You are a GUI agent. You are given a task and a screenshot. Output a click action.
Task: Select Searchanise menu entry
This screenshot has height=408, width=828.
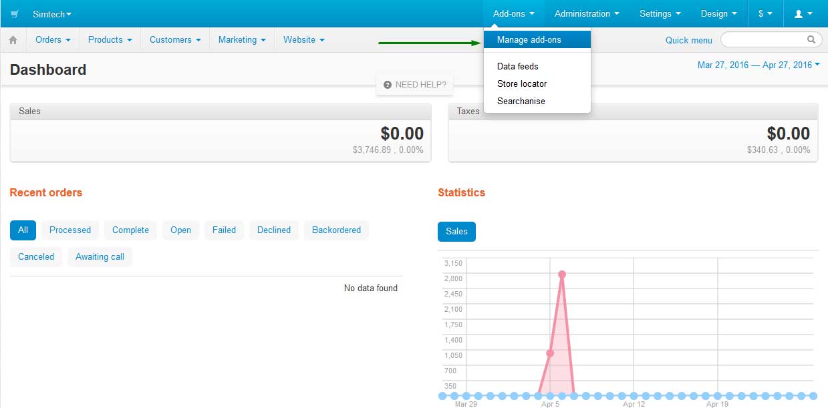click(521, 101)
